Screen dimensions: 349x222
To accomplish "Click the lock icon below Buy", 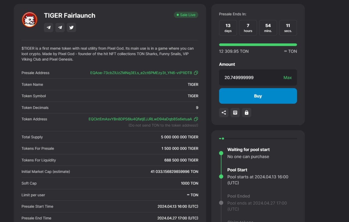I will point(246,113).
